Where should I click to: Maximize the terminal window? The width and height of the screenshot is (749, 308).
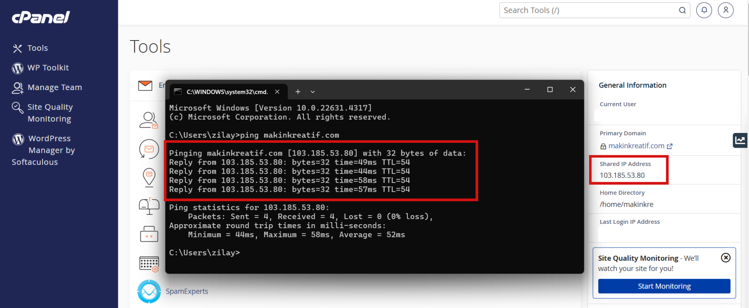point(550,90)
